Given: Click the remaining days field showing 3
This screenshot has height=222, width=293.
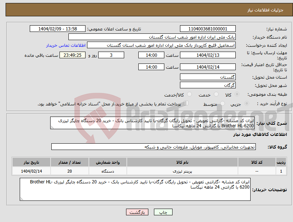Looking at the screenshot, I should [x=111, y=55].
